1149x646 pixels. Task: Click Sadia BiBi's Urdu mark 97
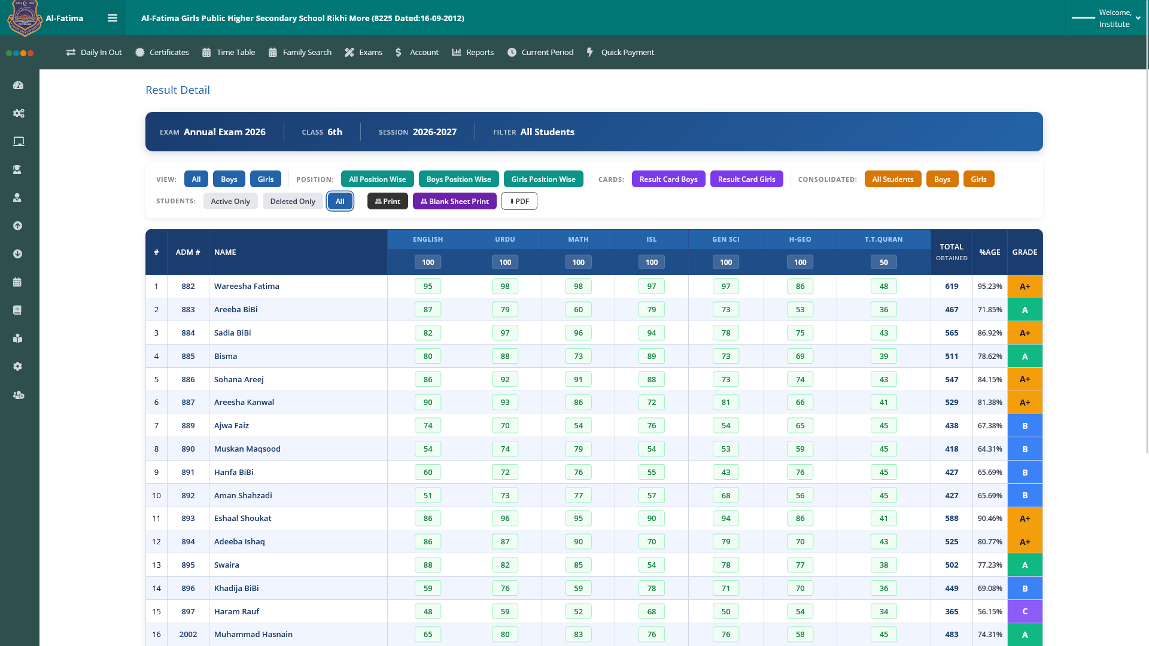click(x=505, y=333)
